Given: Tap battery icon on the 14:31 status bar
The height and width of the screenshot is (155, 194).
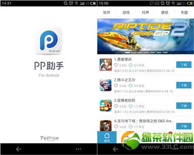Looking at the screenshot, I should coord(93,3).
